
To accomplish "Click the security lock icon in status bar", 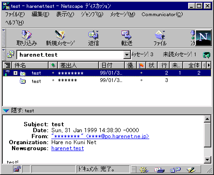I will [17, 169].
